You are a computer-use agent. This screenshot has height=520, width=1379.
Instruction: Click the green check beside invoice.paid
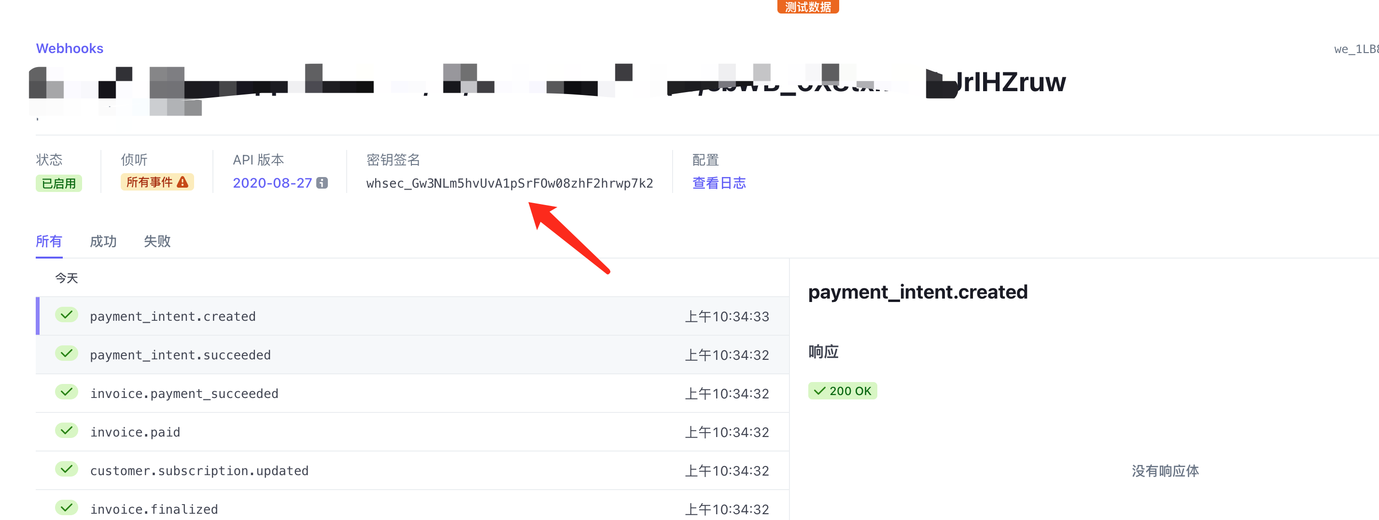point(66,431)
